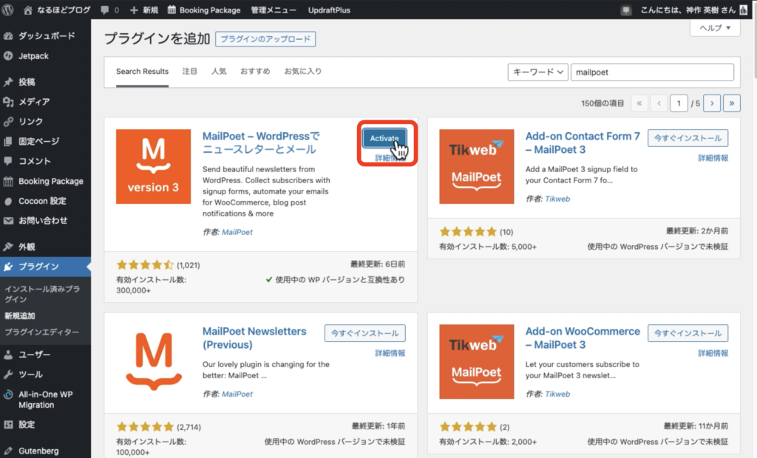Click the comments bubble icon in the admin bar
This screenshot has width=757, height=458.
pyautogui.click(x=105, y=10)
